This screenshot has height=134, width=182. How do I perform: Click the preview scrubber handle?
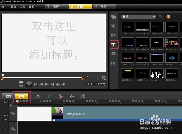[3, 75]
